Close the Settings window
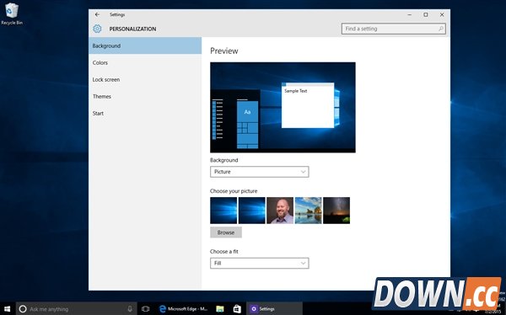 tap(442, 14)
